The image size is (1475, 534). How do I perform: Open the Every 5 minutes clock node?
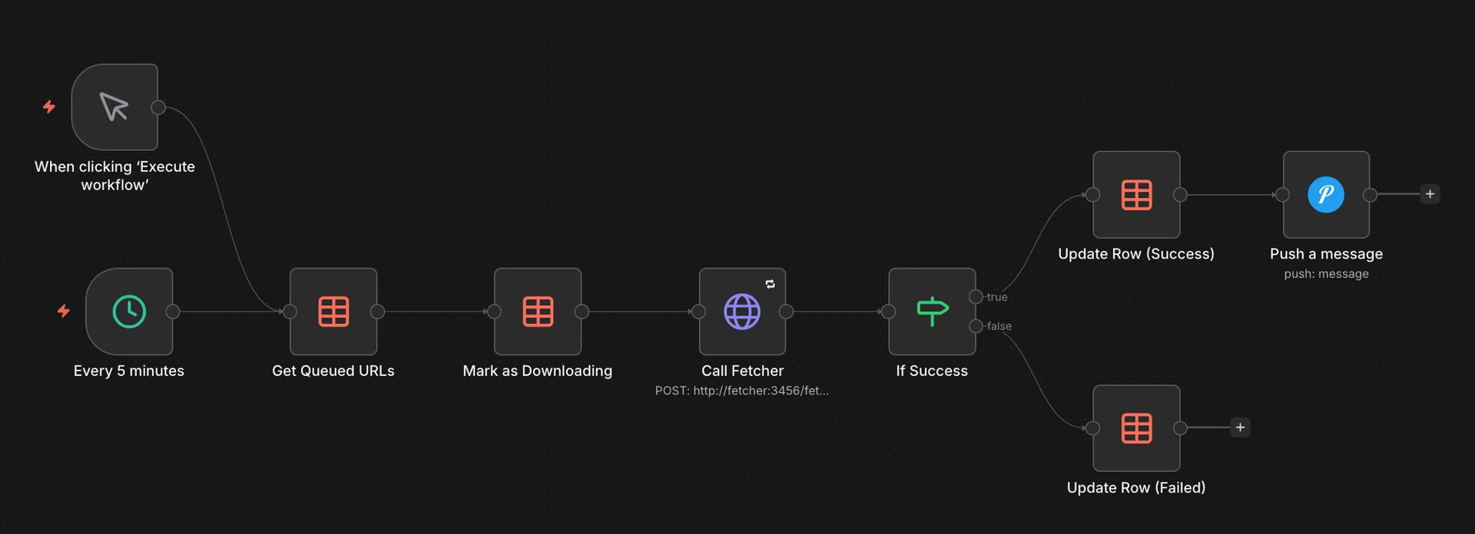pyautogui.click(x=129, y=311)
